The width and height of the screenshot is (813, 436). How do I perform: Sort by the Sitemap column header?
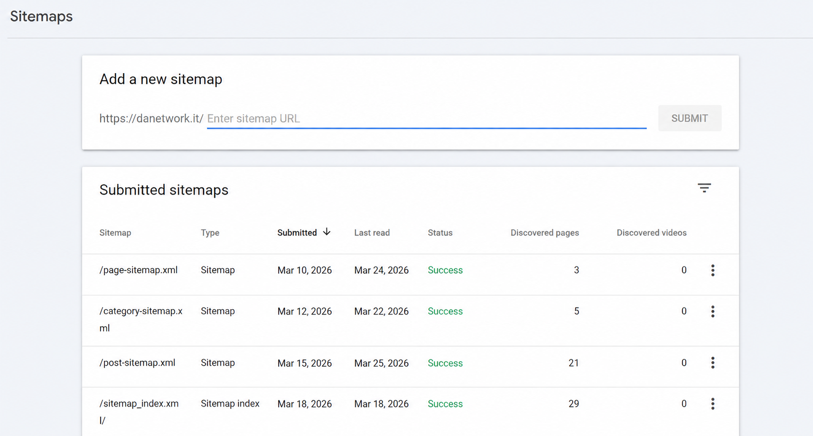tap(115, 233)
